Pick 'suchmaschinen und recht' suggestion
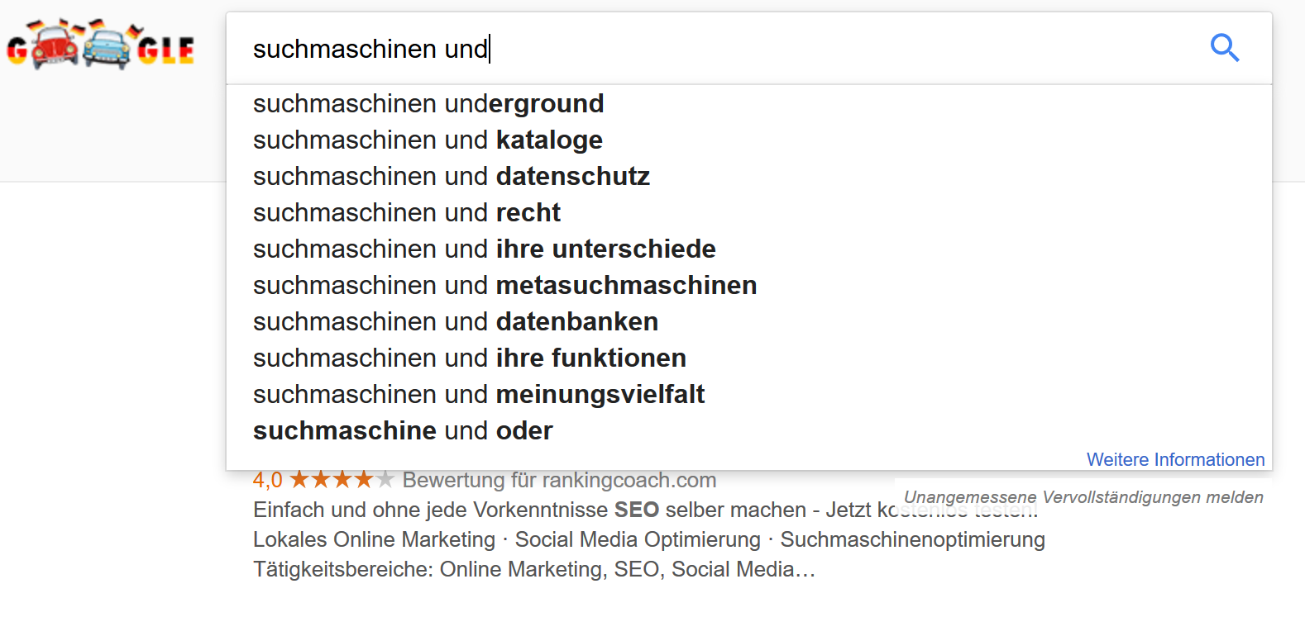Image resolution: width=1305 pixels, height=617 pixels. point(406,212)
